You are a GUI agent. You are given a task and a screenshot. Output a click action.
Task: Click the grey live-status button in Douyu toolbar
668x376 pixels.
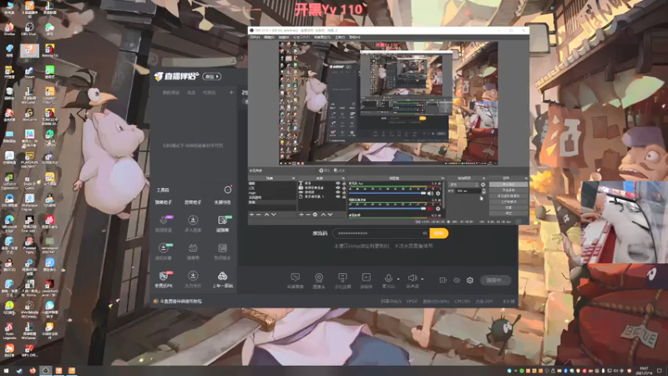tap(495, 280)
